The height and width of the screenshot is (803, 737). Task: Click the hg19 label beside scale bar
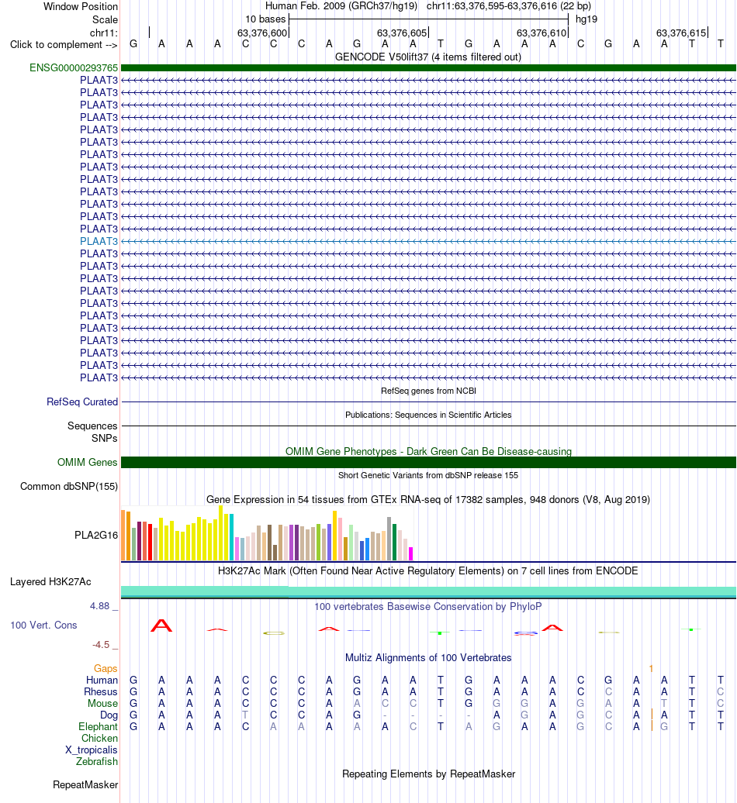click(x=586, y=19)
